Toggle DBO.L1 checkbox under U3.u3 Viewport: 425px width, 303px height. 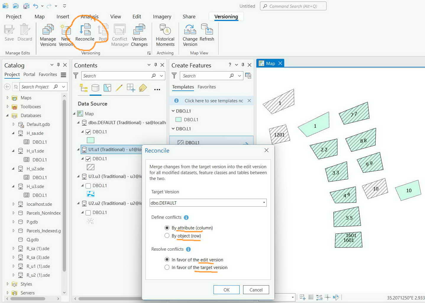click(x=88, y=186)
